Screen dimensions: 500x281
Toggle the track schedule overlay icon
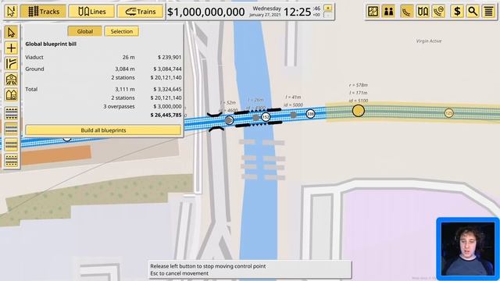pos(439,12)
